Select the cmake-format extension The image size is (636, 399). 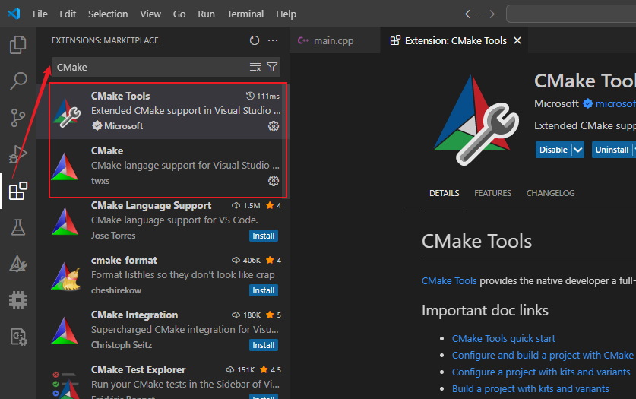pos(163,276)
